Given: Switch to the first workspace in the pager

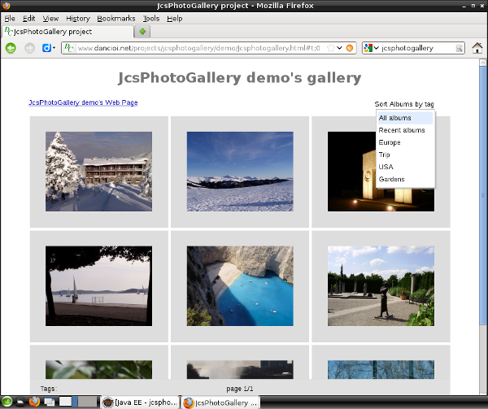Looking at the screenshot, I should pyautogui.click(x=68, y=402).
